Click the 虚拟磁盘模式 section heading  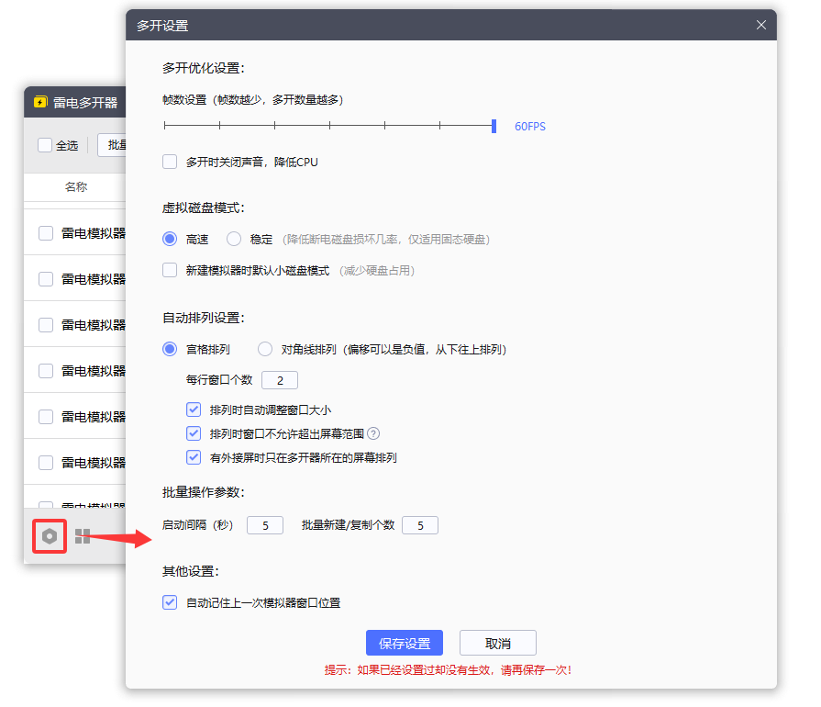pos(204,208)
